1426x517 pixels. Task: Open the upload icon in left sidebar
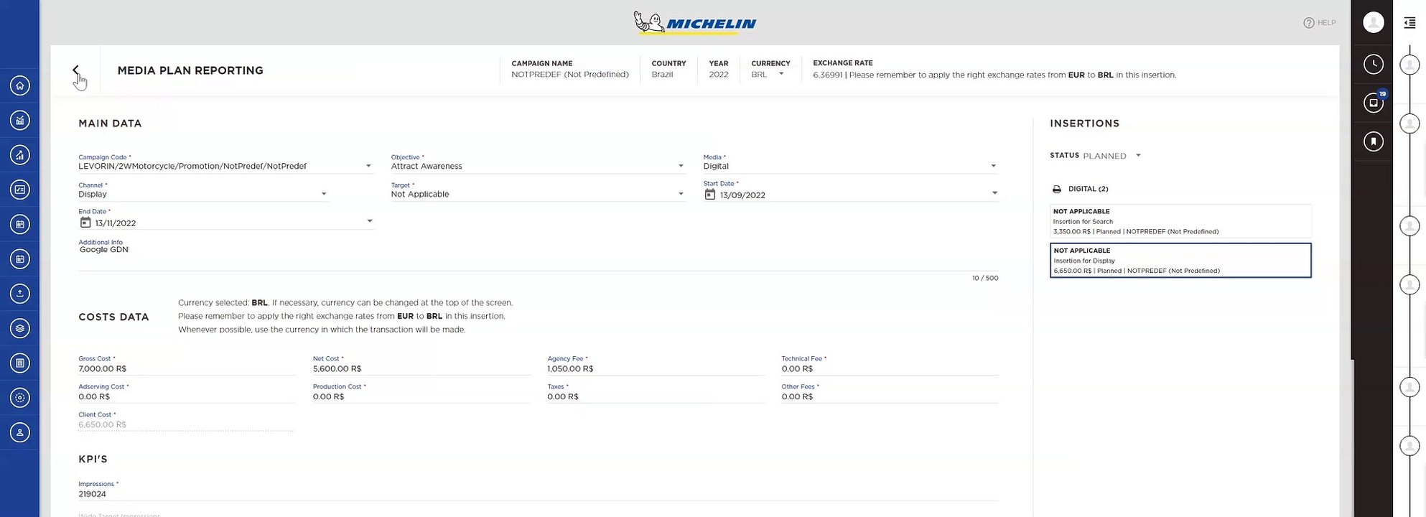click(x=20, y=294)
